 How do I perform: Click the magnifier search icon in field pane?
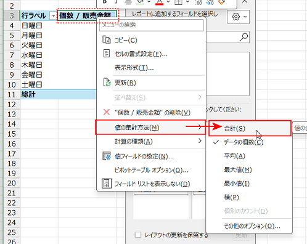click(x=244, y=37)
